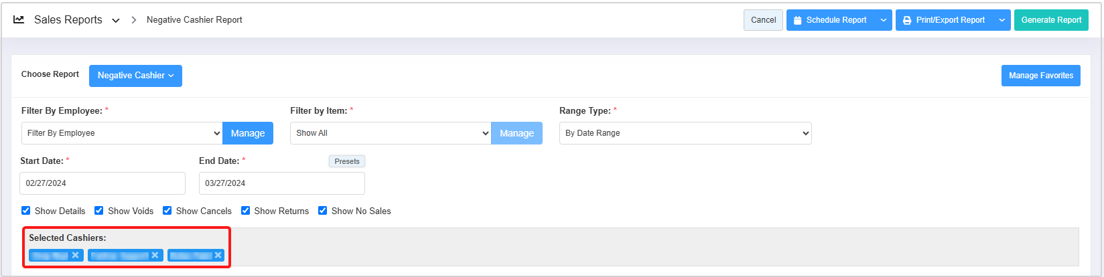
Task: Remove the third selected cashier tag
Action: click(x=218, y=255)
